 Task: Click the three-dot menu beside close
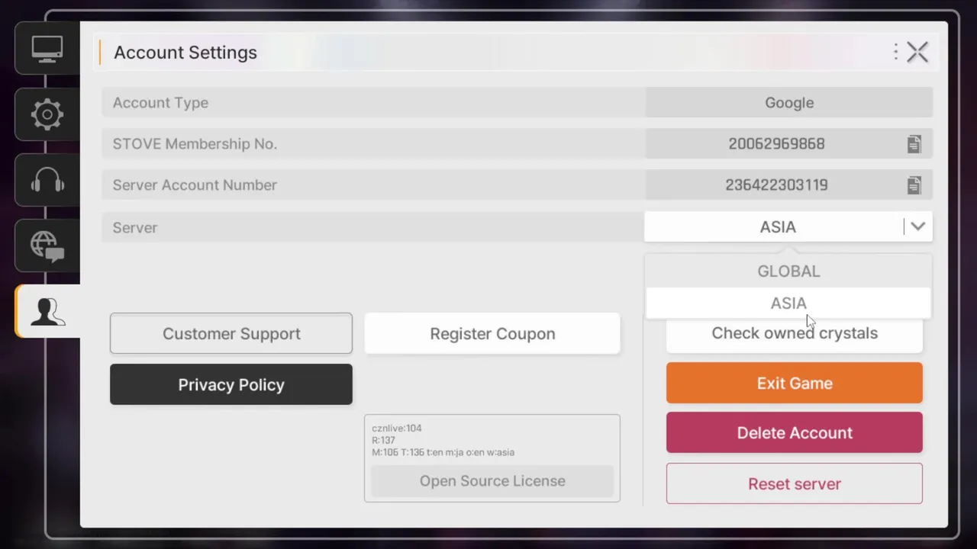895,52
